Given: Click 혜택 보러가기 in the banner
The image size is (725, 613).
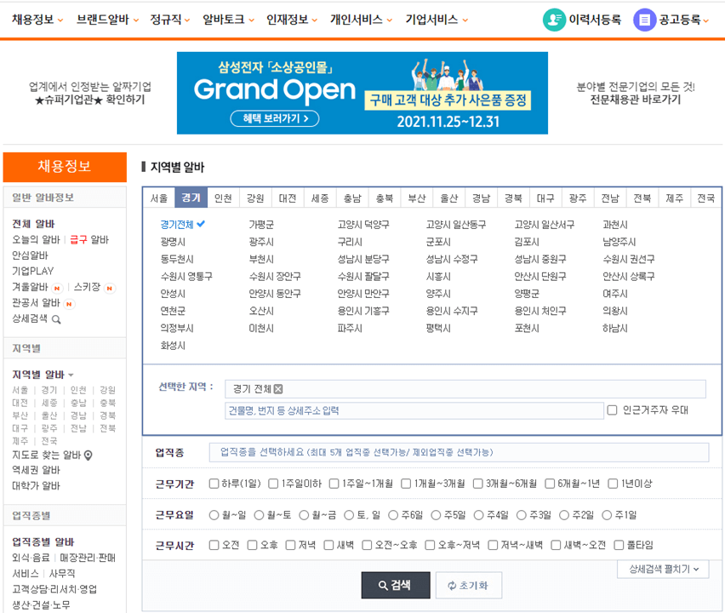Looking at the screenshot, I should (x=275, y=118).
